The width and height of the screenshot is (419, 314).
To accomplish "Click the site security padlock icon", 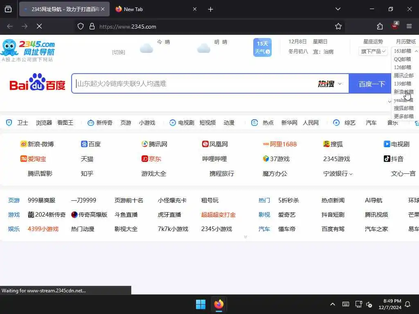I will [x=92, y=26].
